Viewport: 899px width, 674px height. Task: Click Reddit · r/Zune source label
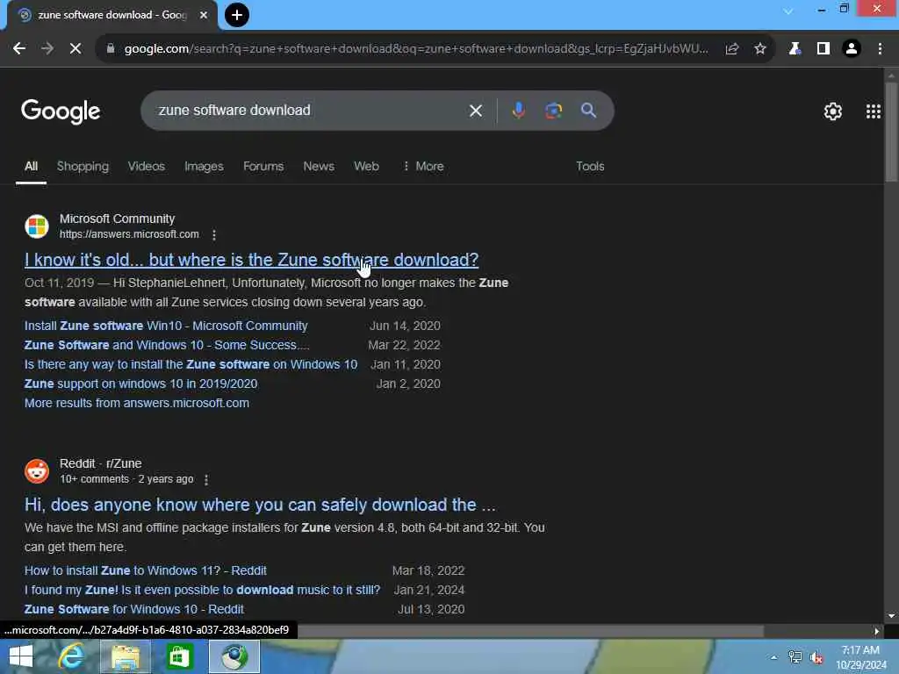coord(100,463)
